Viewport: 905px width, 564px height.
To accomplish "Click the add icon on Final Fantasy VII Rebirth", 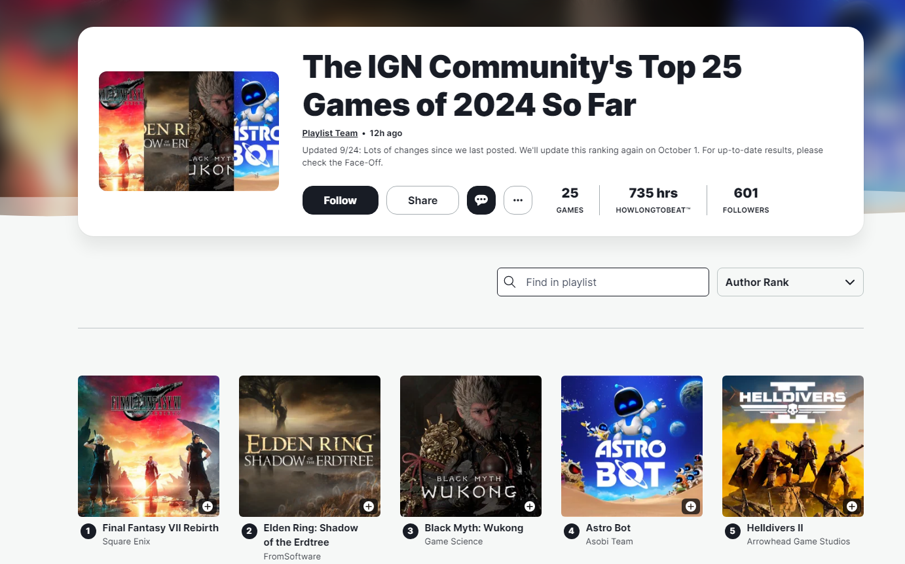I will 207,506.
